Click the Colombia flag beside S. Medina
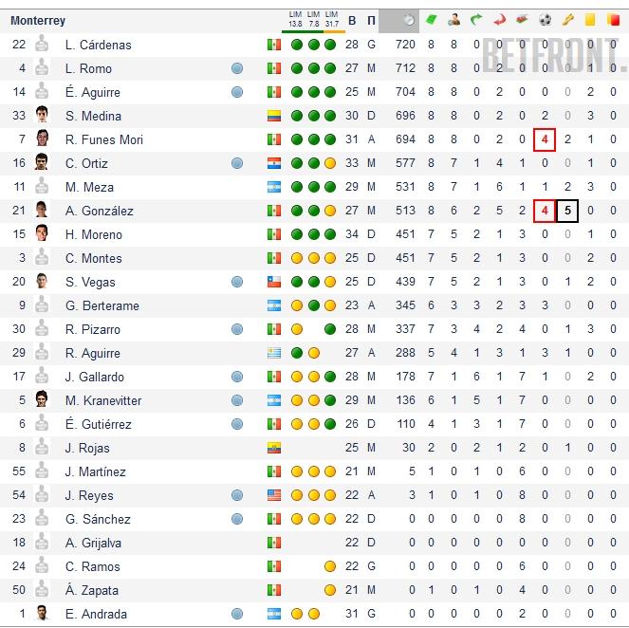The height and width of the screenshot is (628, 629). pos(274,116)
